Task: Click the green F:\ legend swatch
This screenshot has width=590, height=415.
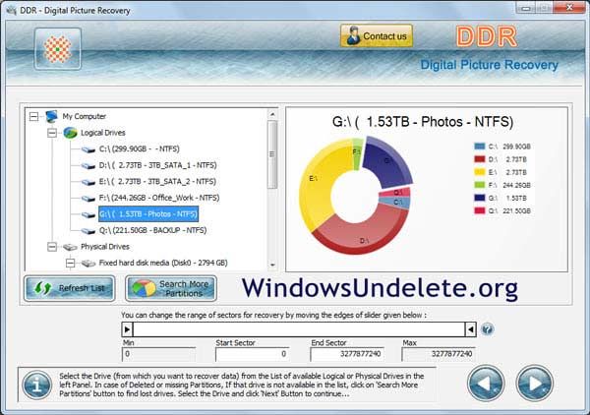Action: tap(480, 185)
